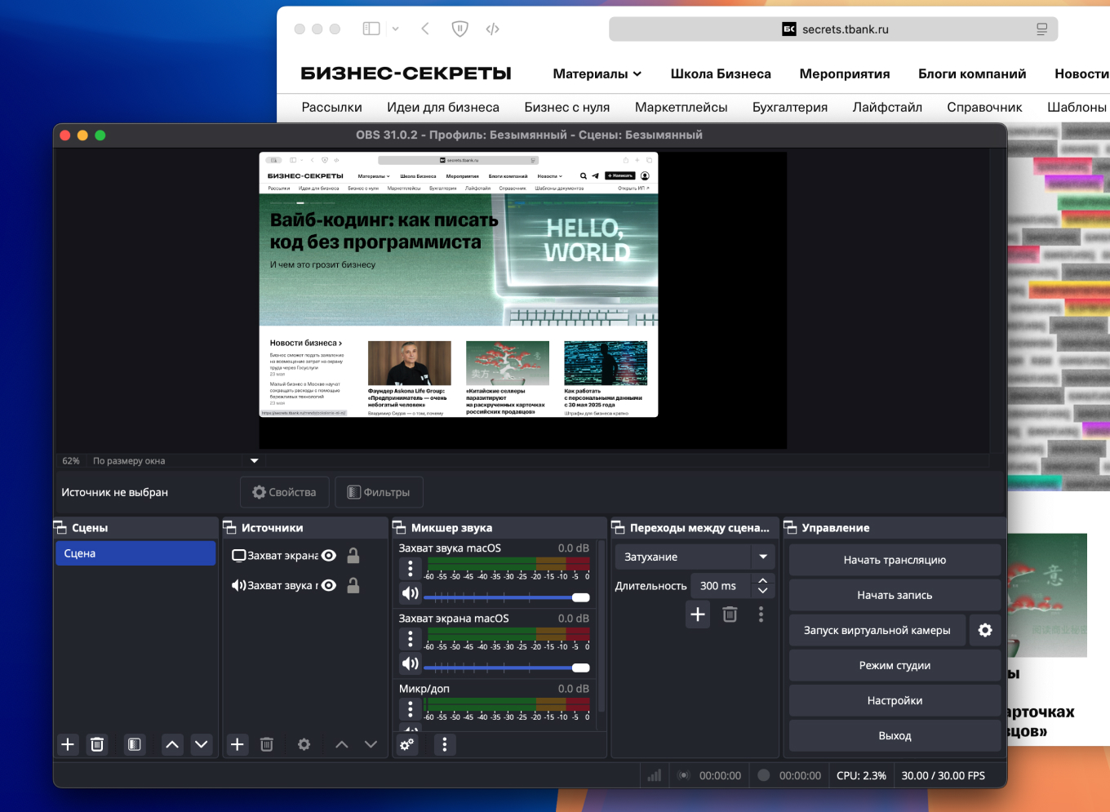Enable Режим студии
The width and height of the screenshot is (1110, 812).
[x=895, y=665]
